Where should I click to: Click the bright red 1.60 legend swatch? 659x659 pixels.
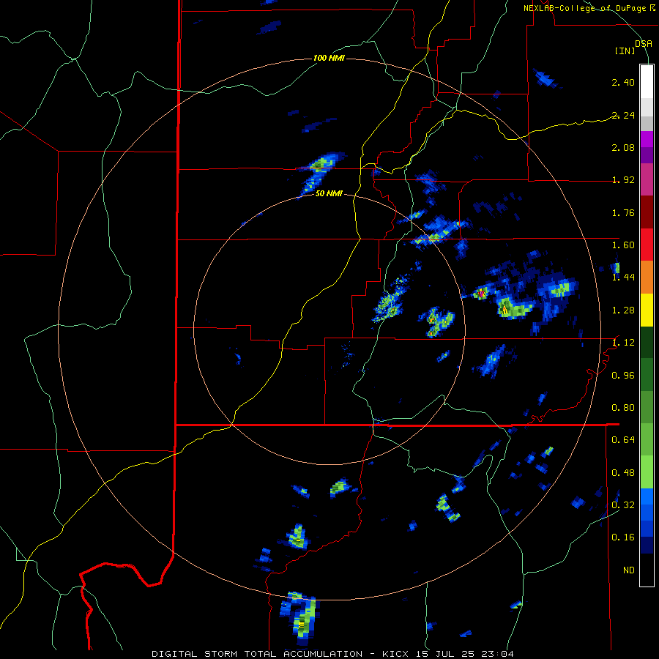click(647, 245)
